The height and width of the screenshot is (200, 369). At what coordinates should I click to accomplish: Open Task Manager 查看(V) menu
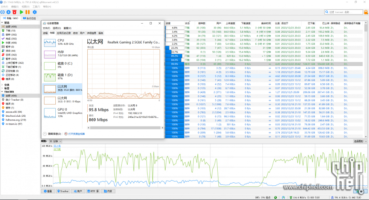pyautogui.click(x=67, y=28)
